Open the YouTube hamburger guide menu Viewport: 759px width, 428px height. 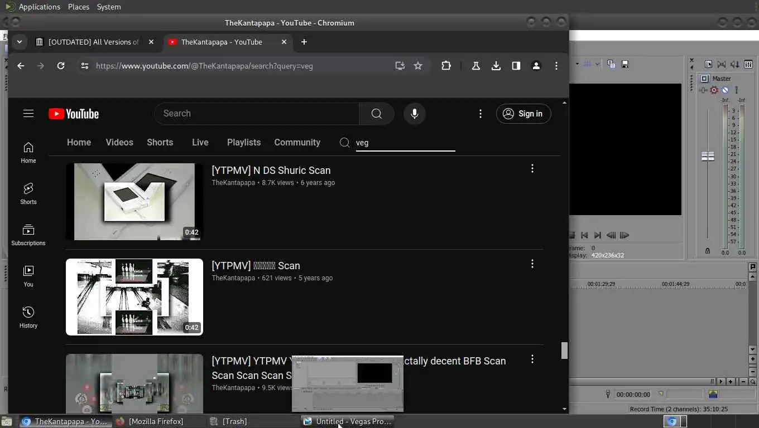(28, 114)
